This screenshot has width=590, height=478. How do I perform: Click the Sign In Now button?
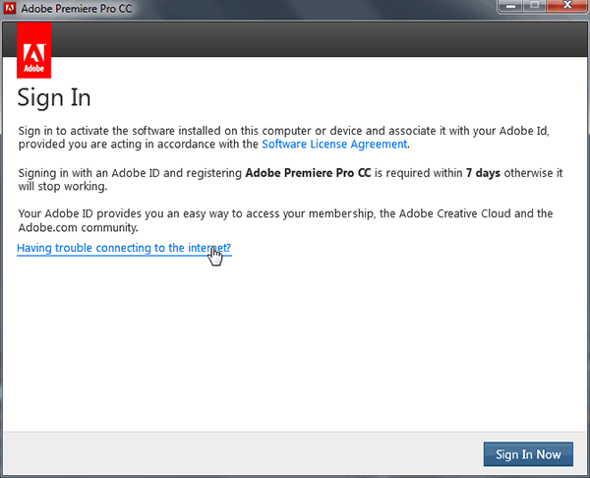pyautogui.click(x=528, y=454)
